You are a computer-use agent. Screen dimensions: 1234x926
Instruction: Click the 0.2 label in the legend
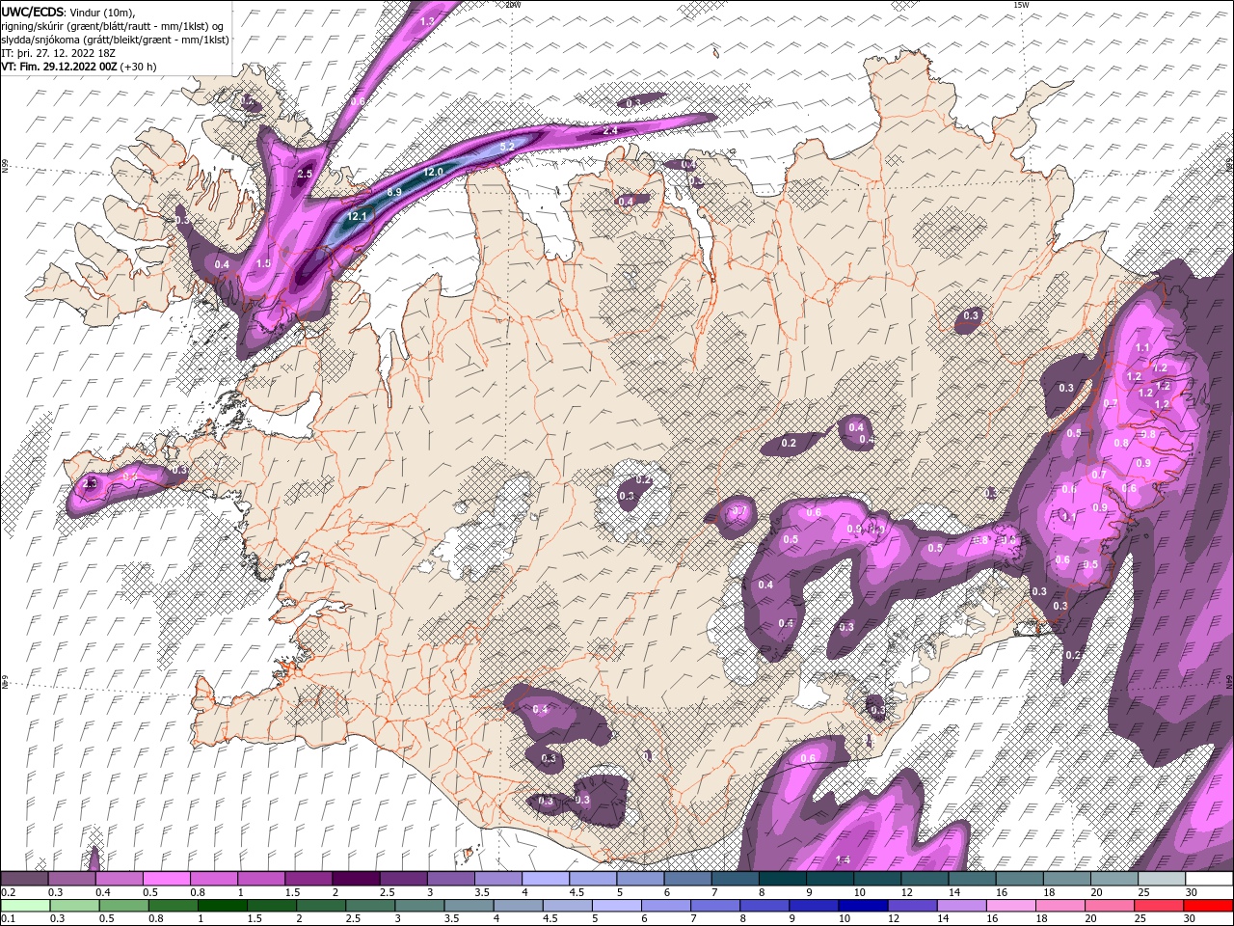8,892
